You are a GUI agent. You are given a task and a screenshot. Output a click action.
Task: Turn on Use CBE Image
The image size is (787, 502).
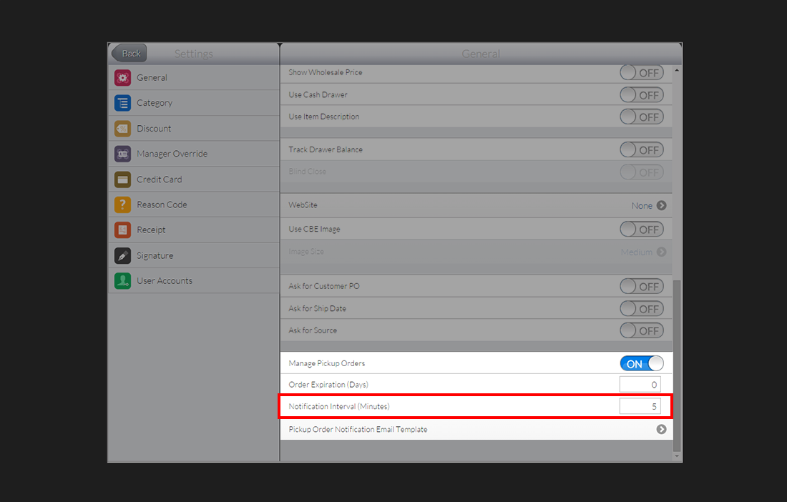click(642, 229)
